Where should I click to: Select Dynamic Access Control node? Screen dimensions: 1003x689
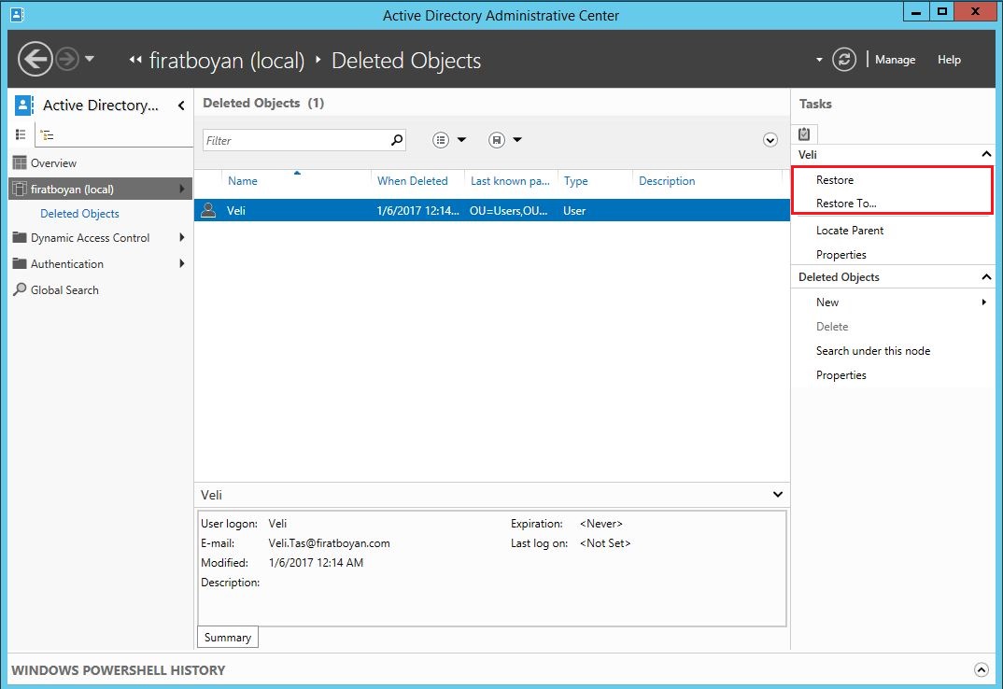(x=90, y=238)
